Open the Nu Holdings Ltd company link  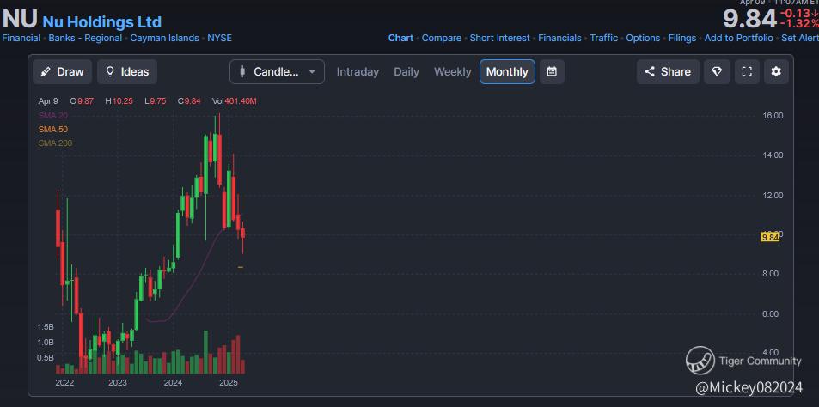[x=102, y=22]
